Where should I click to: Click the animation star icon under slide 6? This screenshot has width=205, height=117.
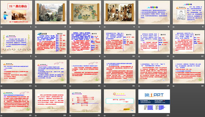pyautogui.click(x=174, y=27)
